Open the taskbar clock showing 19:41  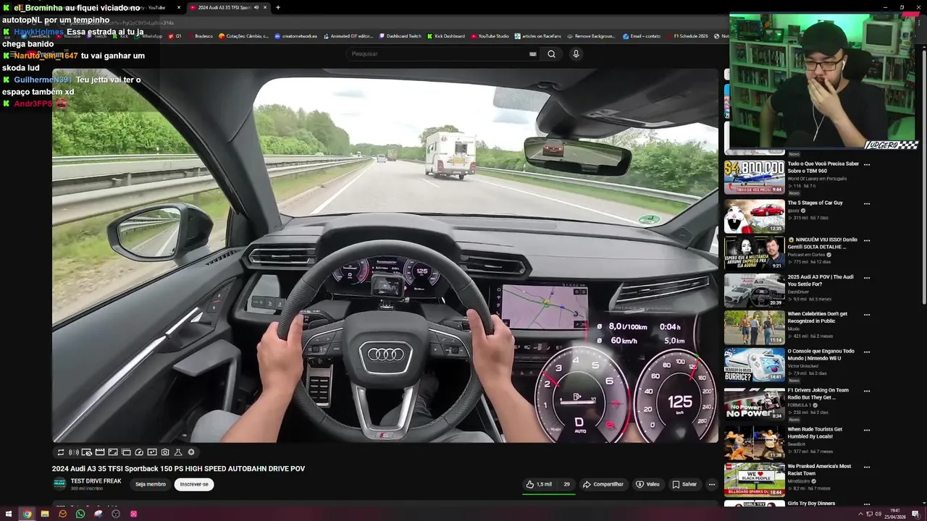click(895, 513)
